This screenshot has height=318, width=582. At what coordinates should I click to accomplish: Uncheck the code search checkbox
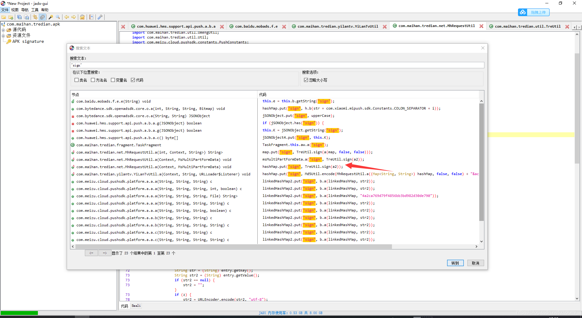click(133, 80)
